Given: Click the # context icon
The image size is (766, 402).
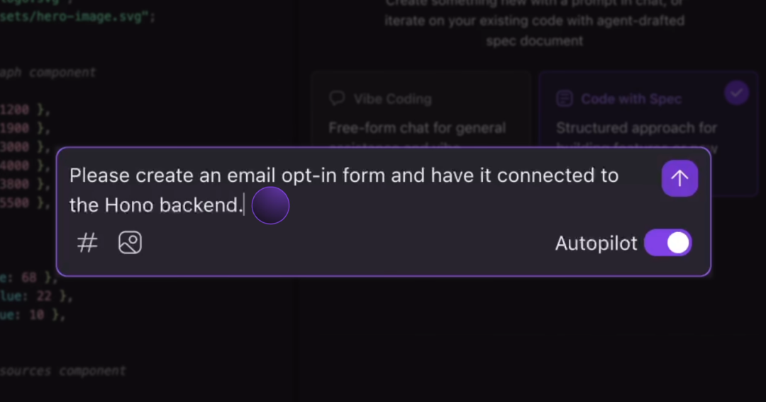Looking at the screenshot, I should tap(87, 243).
